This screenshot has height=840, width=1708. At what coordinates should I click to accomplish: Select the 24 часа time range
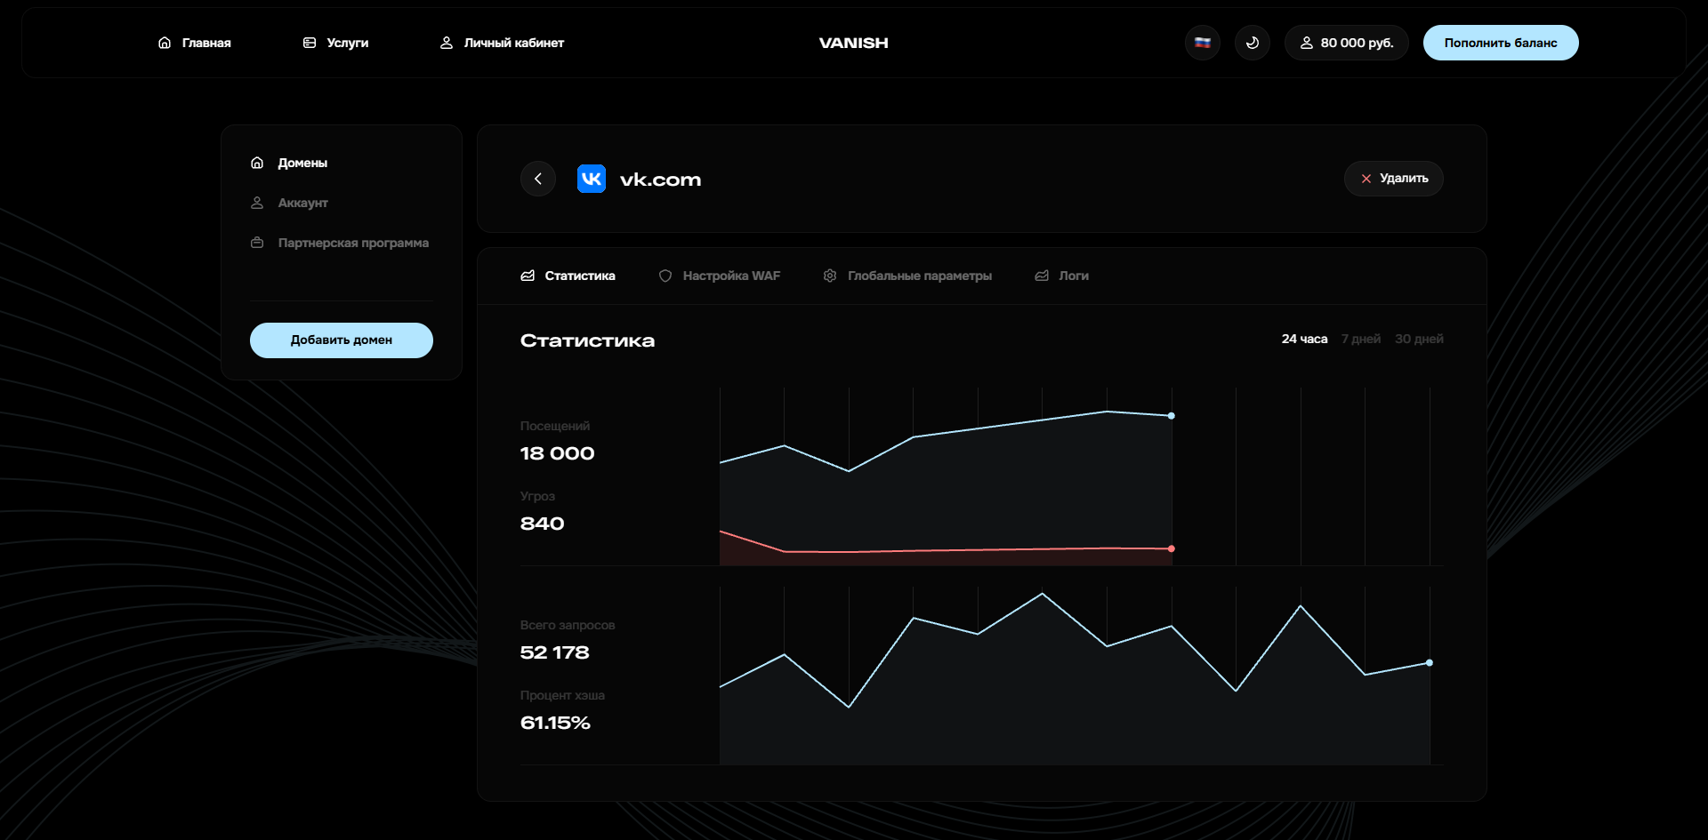(1304, 339)
